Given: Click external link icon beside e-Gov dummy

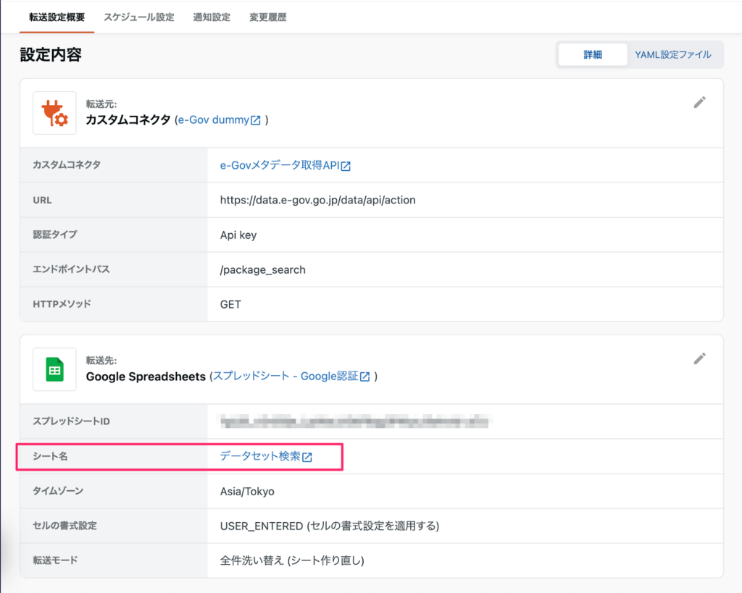Looking at the screenshot, I should [x=255, y=120].
